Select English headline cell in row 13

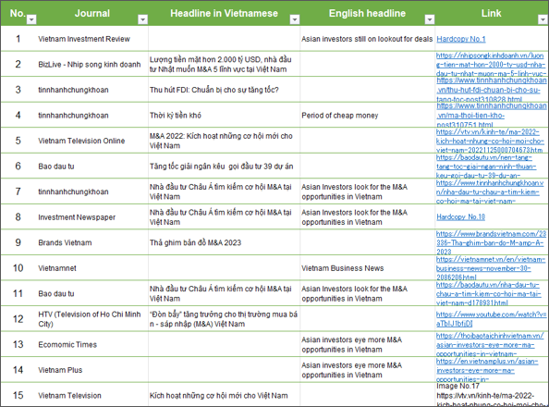coord(367,345)
